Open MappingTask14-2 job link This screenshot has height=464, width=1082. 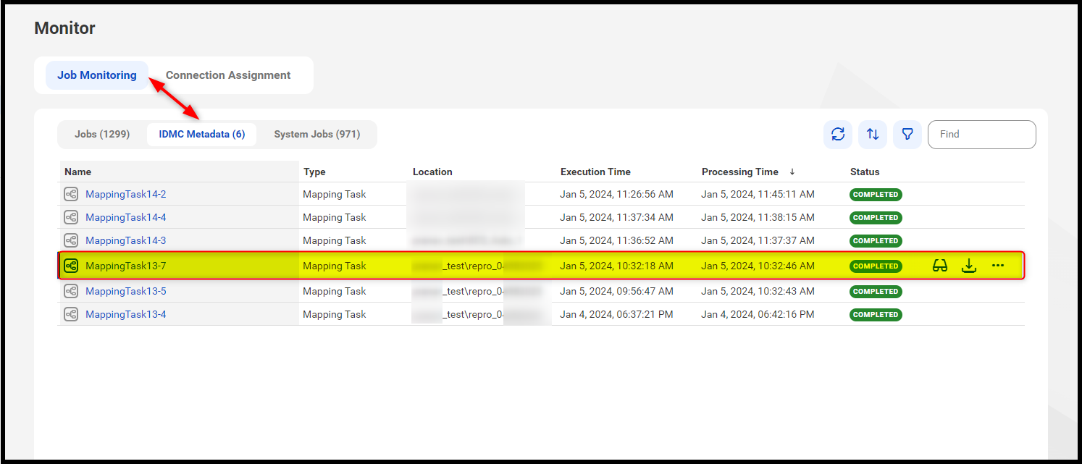(x=126, y=194)
